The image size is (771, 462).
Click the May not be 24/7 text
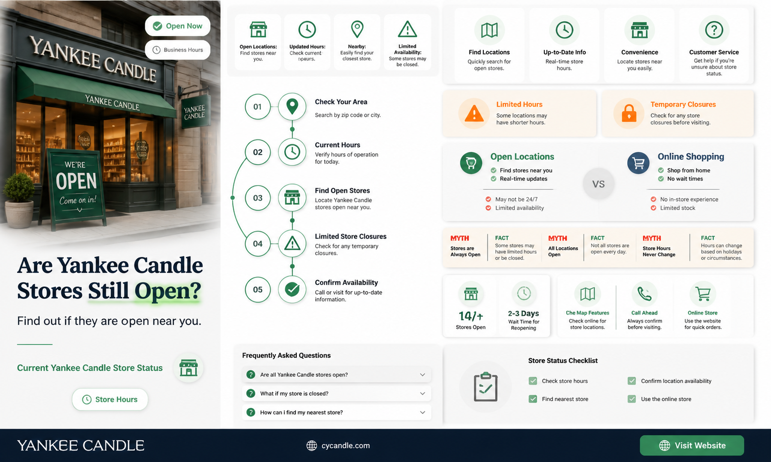pyautogui.click(x=516, y=199)
